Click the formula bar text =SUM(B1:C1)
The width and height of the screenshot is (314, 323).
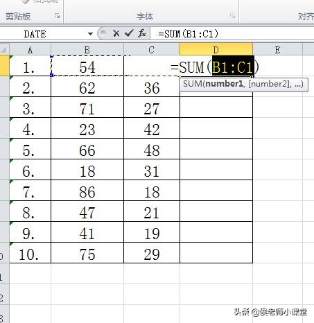point(189,34)
